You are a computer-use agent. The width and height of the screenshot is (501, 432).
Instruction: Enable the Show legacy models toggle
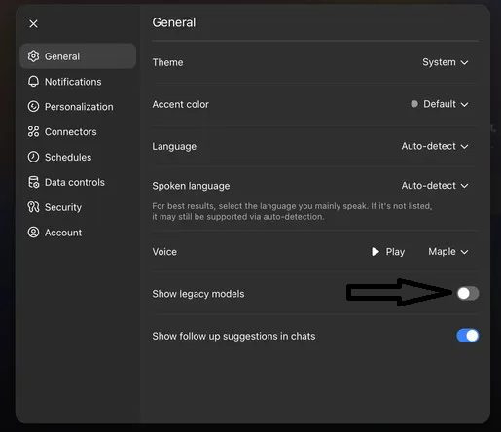click(468, 294)
